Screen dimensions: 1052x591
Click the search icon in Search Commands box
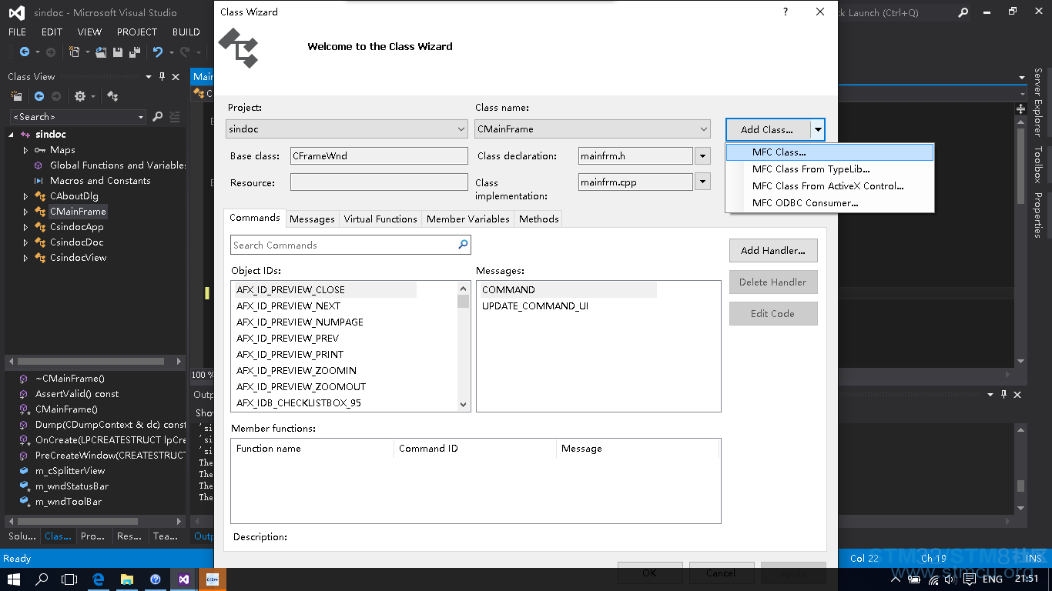[x=463, y=245]
